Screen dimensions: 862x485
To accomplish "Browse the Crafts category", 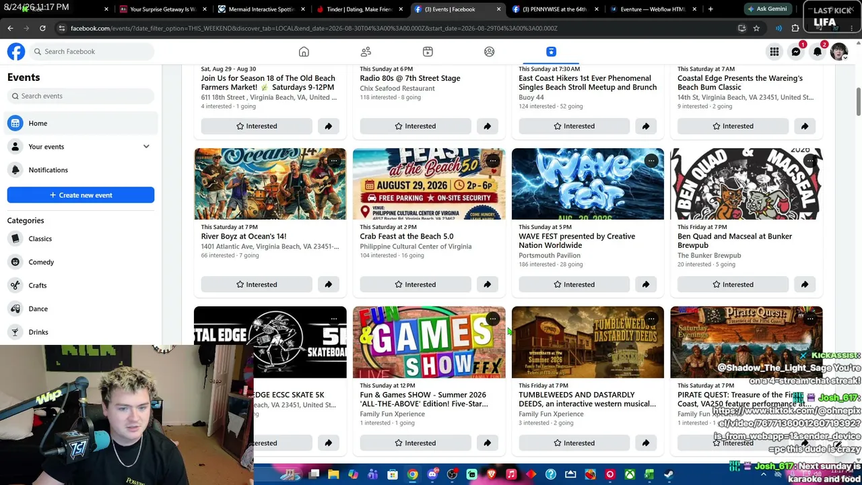I will (x=81, y=286).
